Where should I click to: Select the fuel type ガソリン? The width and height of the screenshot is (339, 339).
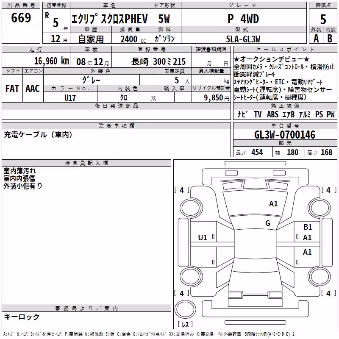[x=164, y=39]
